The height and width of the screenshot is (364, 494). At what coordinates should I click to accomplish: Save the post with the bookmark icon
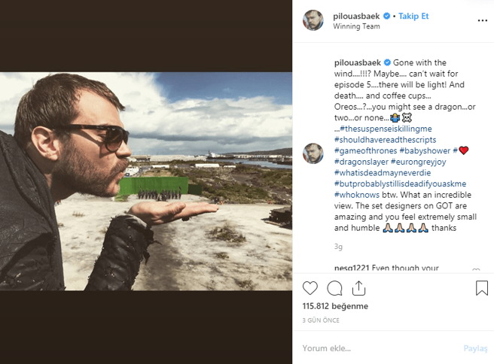click(481, 288)
